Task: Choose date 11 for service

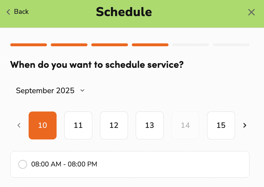Action: (x=78, y=125)
